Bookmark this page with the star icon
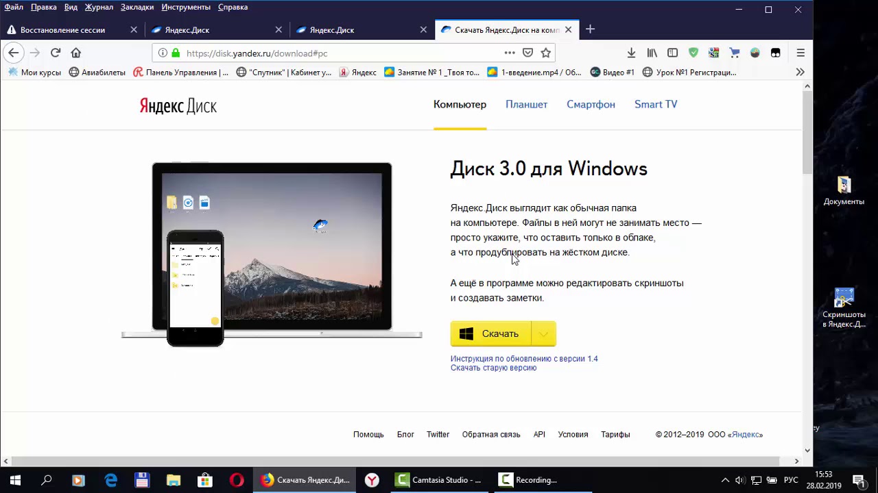 point(546,53)
